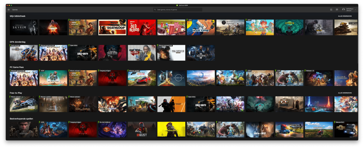The height and width of the screenshot is (148, 364).
Task: Open Wolfenstein The Old Blood tile
Action: [142, 27]
